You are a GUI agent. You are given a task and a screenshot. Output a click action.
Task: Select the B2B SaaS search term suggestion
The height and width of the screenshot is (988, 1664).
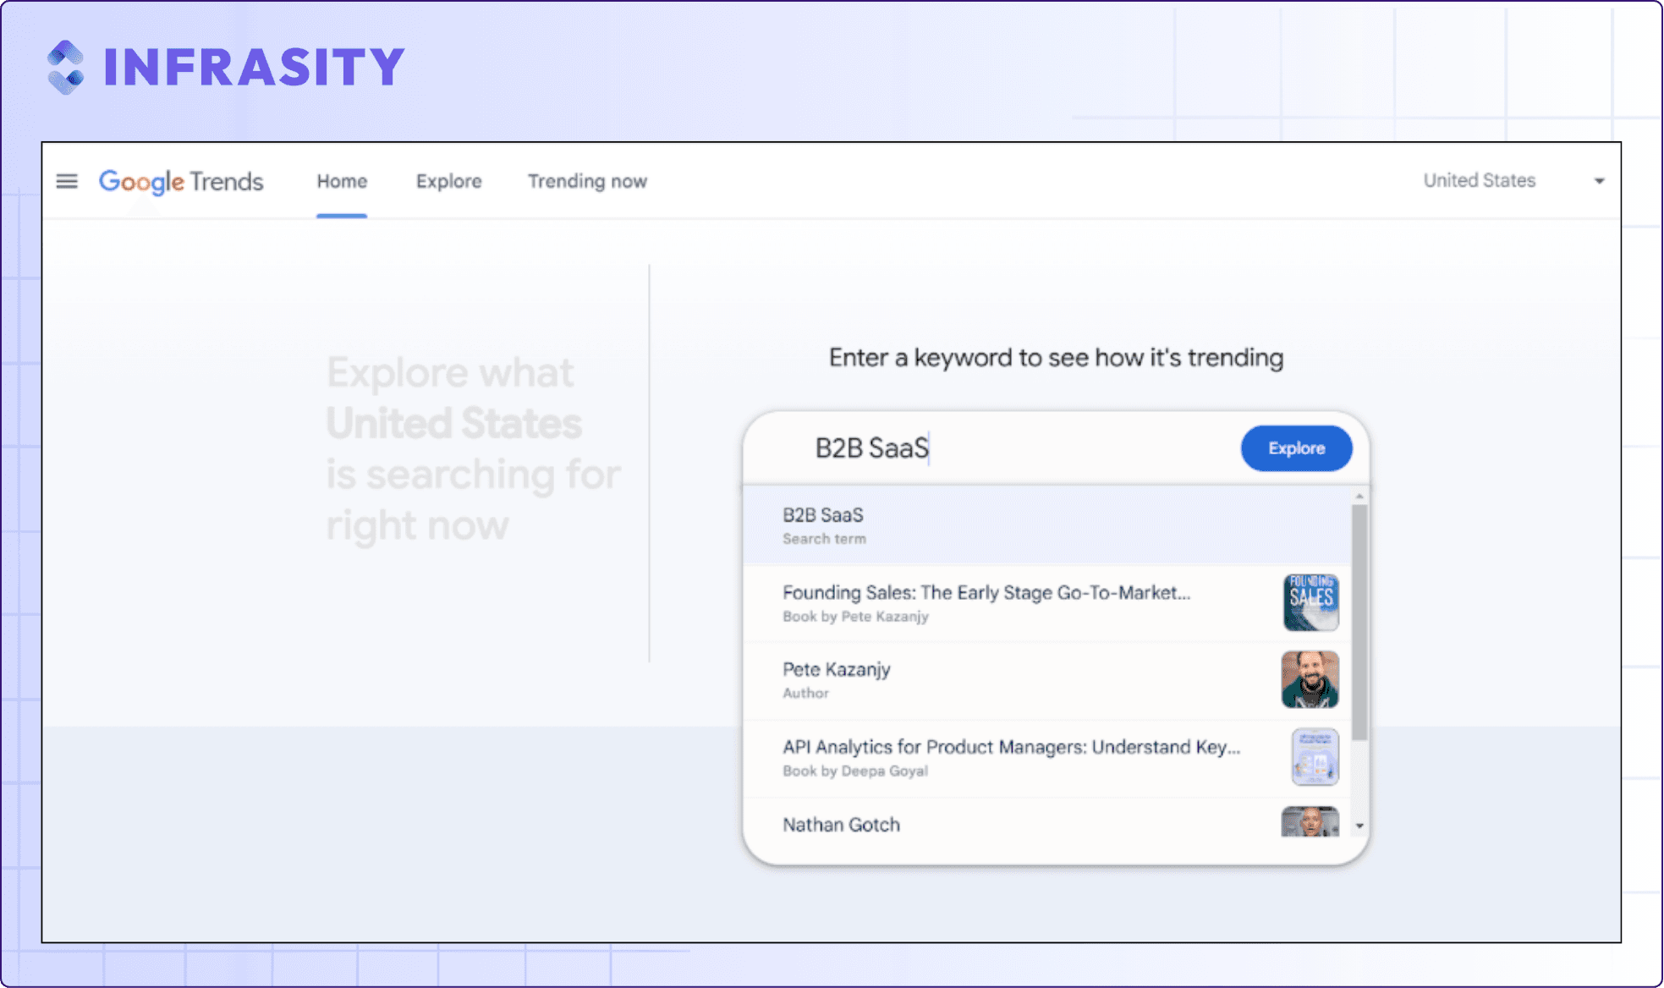(1046, 525)
